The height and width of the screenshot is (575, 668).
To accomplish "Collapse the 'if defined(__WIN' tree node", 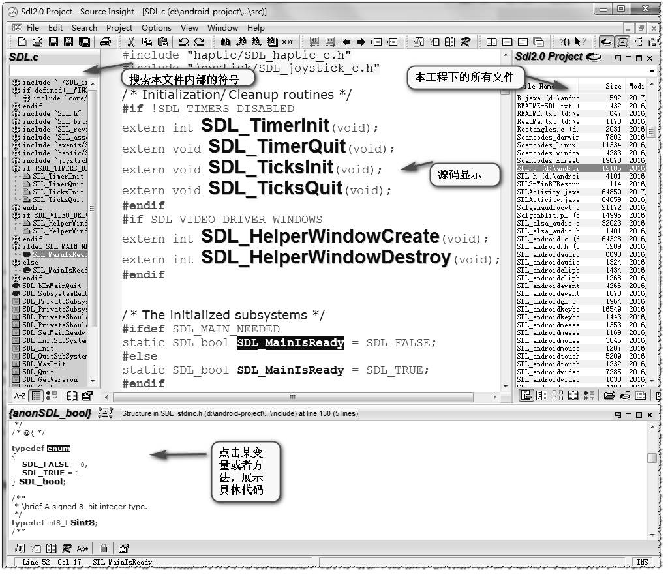I will pos(16,90).
